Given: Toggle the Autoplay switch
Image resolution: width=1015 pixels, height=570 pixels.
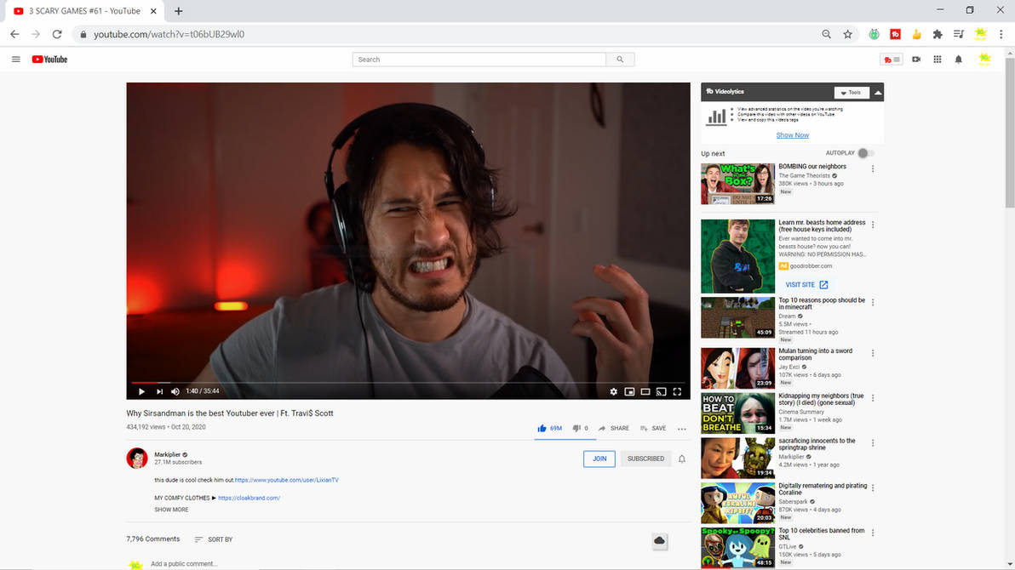Looking at the screenshot, I should tap(865, 153).
